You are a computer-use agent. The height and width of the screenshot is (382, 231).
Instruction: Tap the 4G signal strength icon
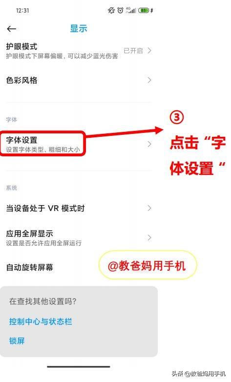131,10
